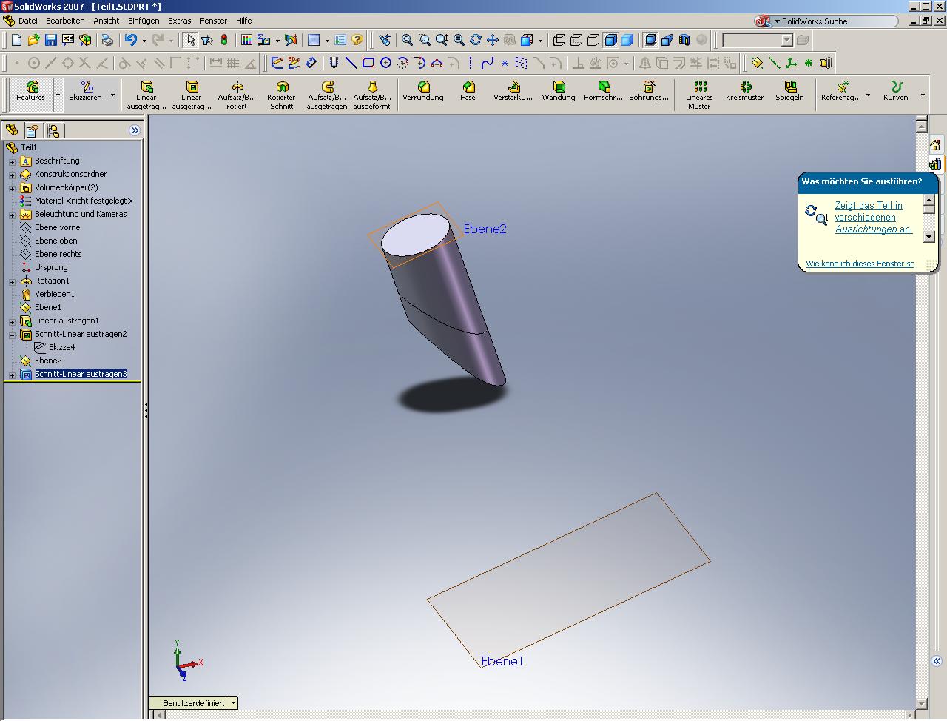Switch to Hidden Lines Visible display
The width and height of the screenshot is (947, 721).
point(576,40)
